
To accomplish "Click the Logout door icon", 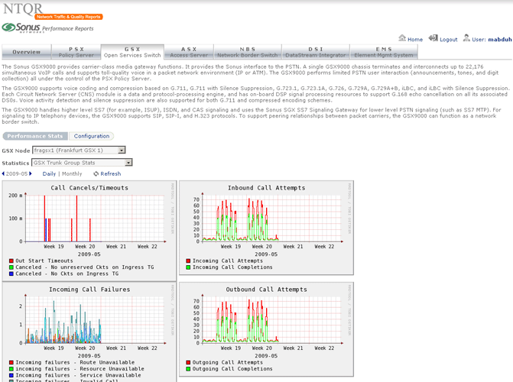I will point(433,38).
